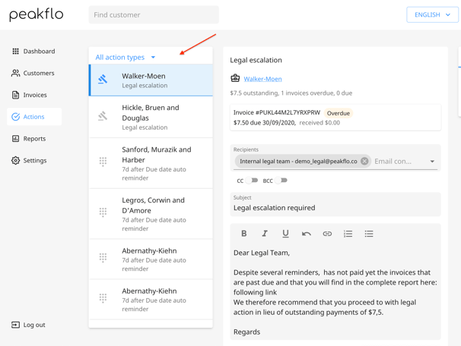Open the Walker-Moen customer link
The image size is (461, 346).
(x=263, y=79)
